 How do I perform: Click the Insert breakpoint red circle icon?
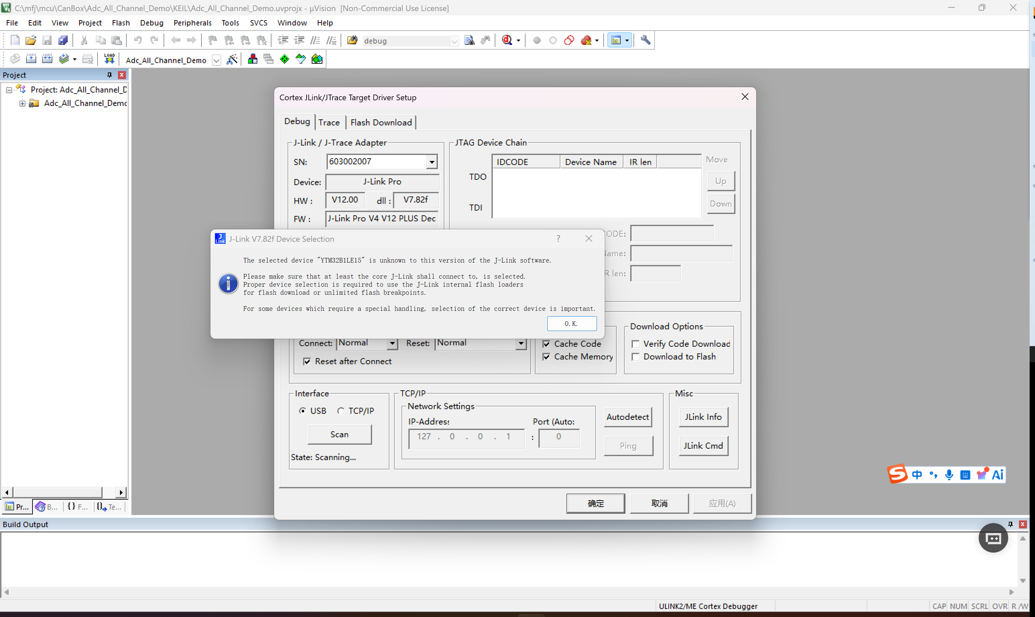[537, 40]
